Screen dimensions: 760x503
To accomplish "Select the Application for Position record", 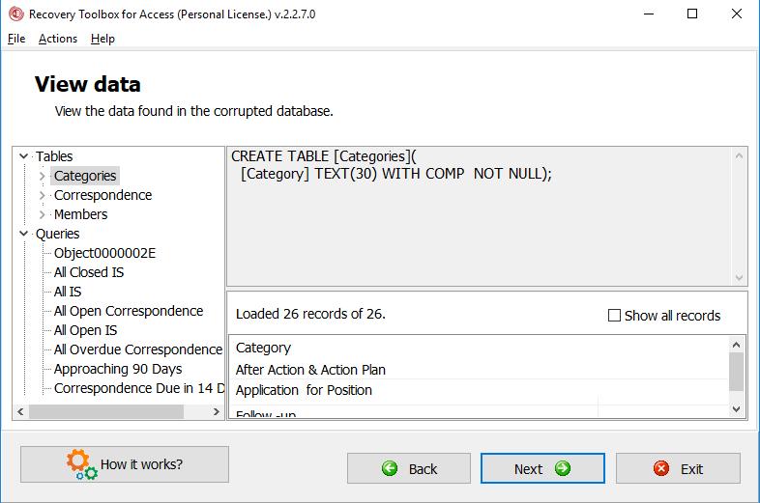I will 304,390.
